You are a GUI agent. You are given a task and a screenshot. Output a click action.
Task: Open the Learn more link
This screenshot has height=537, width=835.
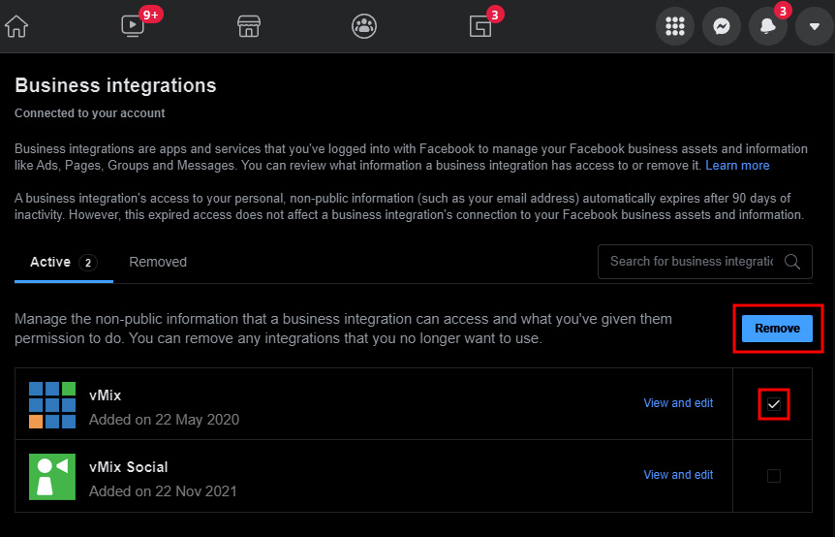[737, 166]
